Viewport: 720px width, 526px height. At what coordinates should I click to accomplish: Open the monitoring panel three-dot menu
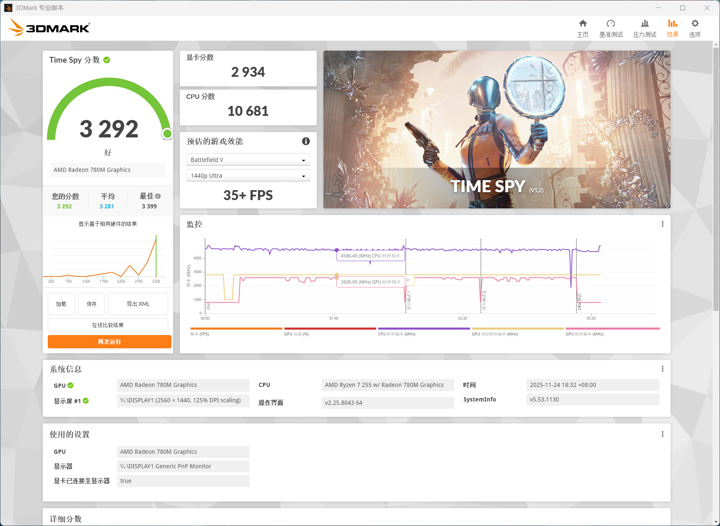point(662,224)
